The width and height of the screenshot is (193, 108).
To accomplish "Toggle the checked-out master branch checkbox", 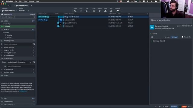I will click(x=2, y=26).
